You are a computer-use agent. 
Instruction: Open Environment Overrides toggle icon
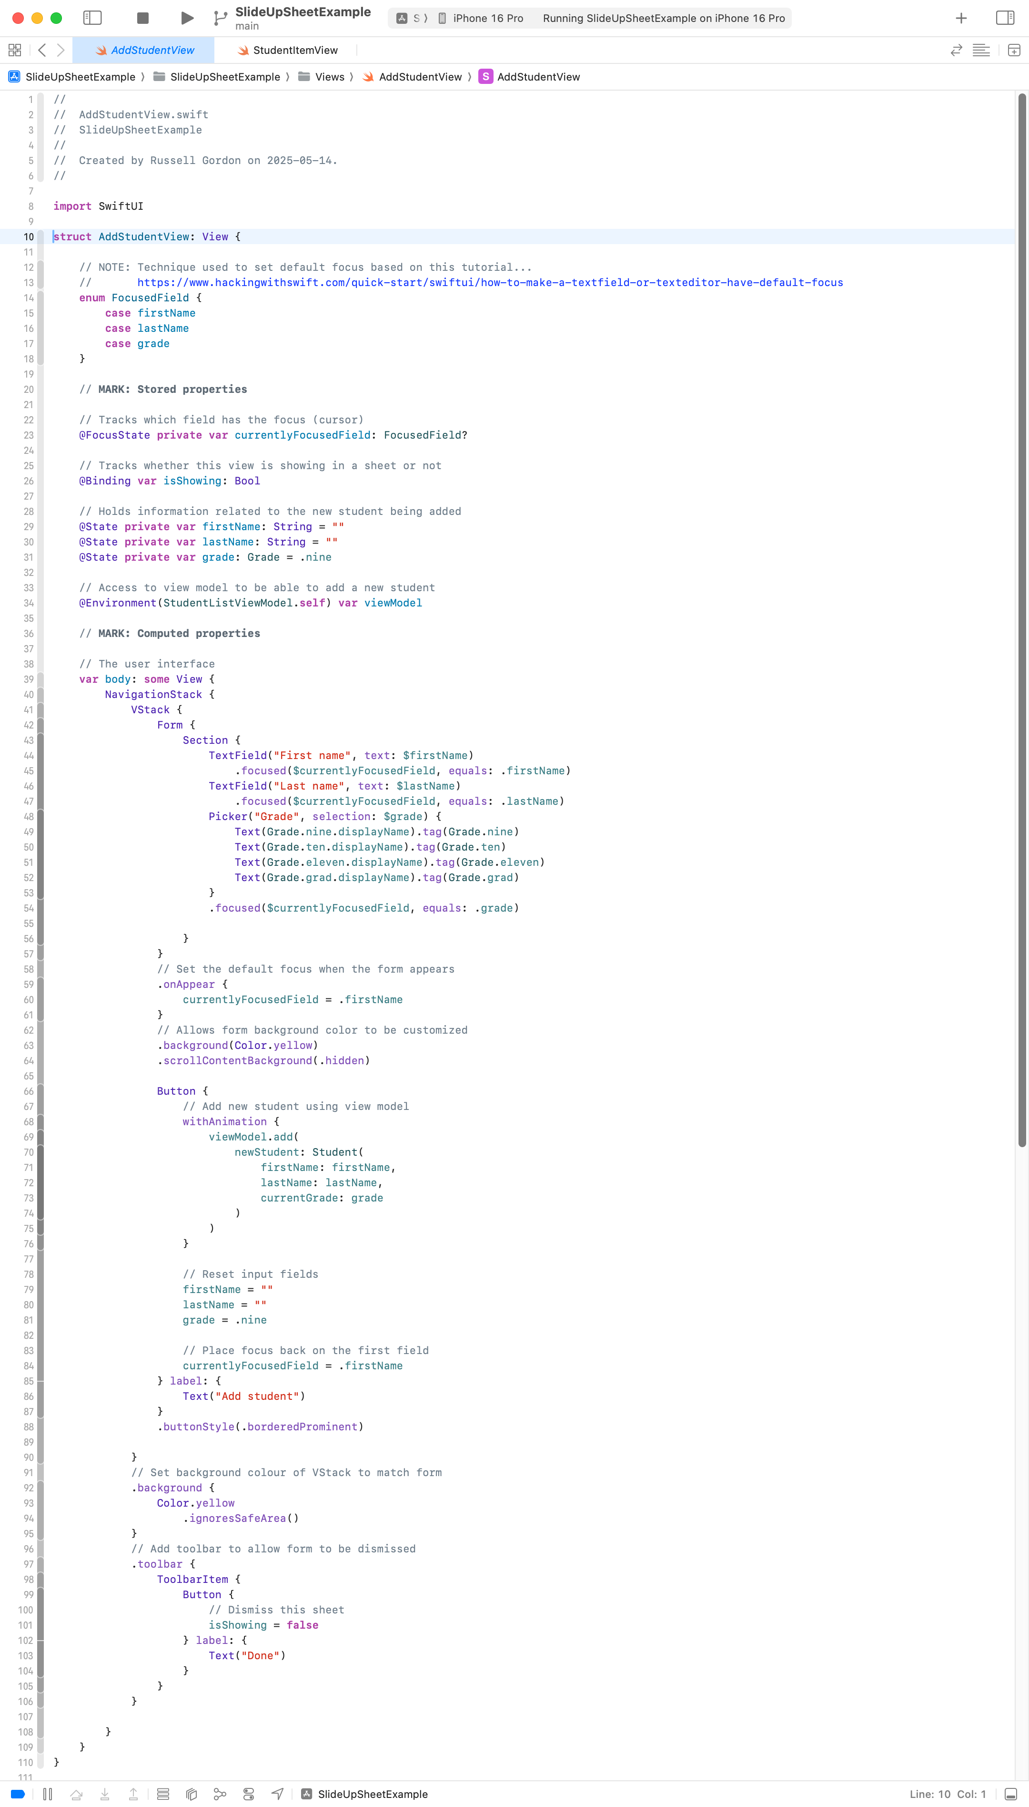[x=249, y=1794]
